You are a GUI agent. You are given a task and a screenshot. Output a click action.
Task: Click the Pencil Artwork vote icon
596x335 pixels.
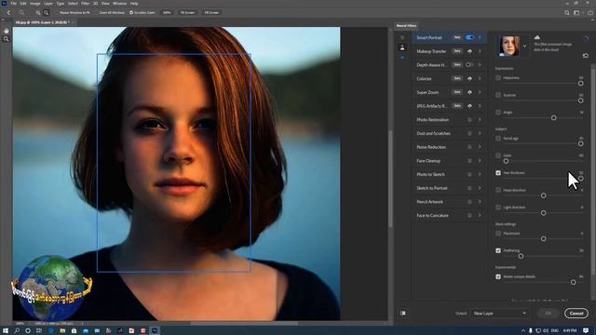[x=469, y=202]
